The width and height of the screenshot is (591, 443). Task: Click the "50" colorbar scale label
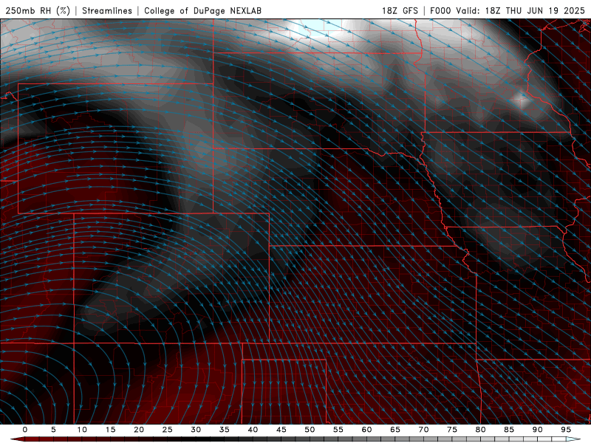coord(310,430)
